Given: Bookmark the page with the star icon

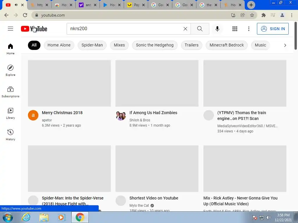Looking at the screenshot, I should point(252,15).
